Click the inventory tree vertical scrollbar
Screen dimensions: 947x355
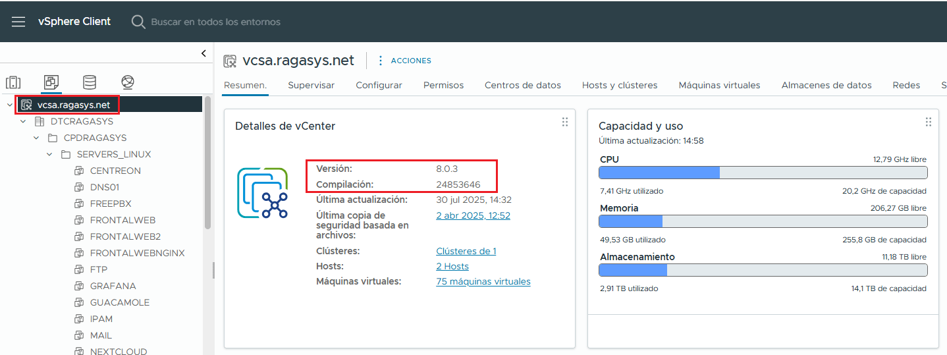coord(208,163)
